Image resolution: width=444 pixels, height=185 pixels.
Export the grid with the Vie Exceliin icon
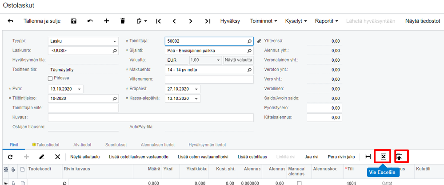pos(383,157)
